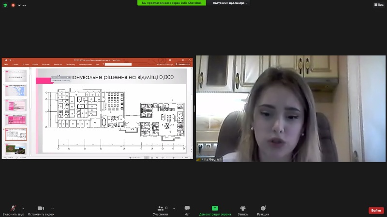The image size is (387, 217).
Task: Open Файл tab in shared PowerPoint
Action: click(x=6, y=65)
